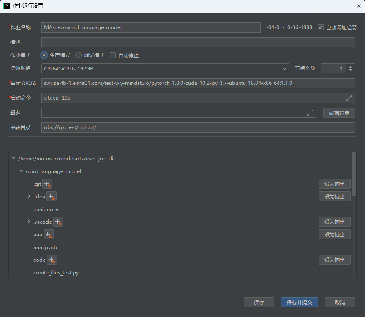The height and width of the screenshot is (317, 365).
Task: Click the 编辑超参 button
Action: pyautogui.click(x=339, y=113)
